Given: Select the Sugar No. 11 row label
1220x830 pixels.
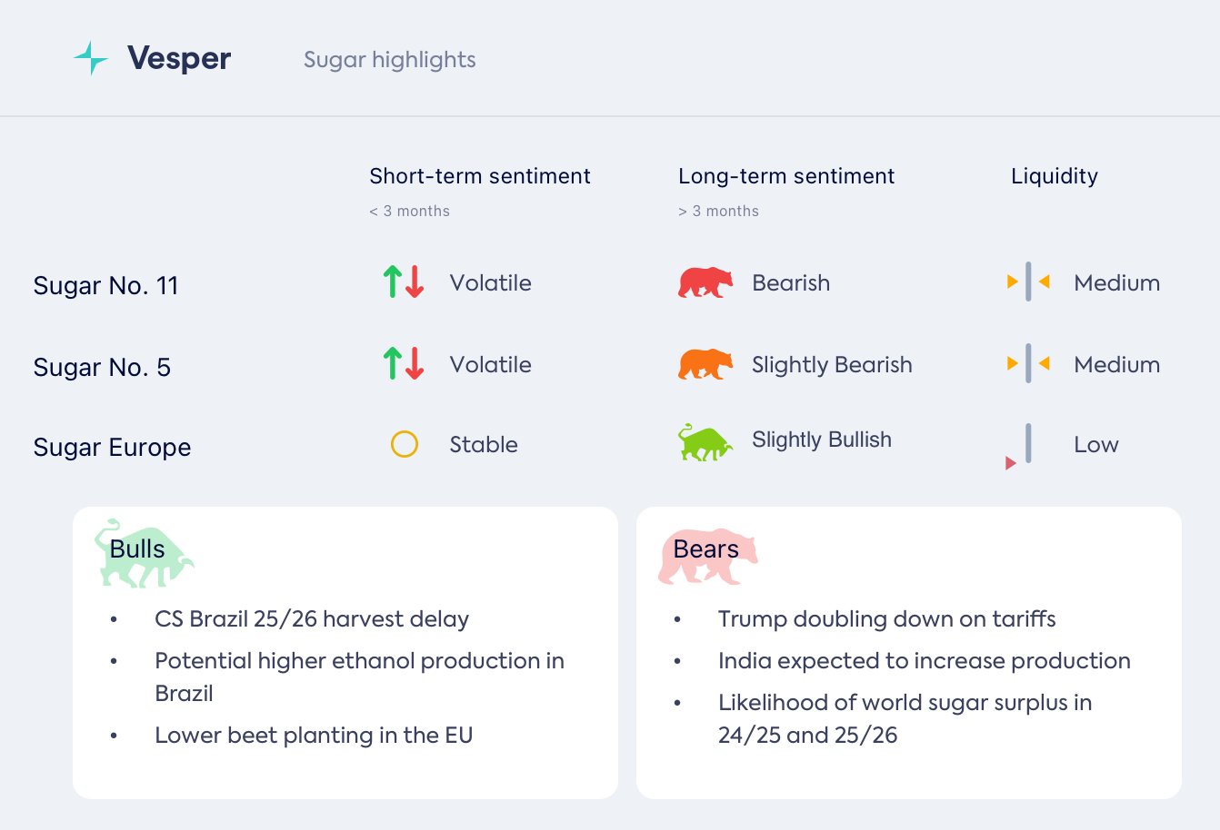Looking at the screenshot, I should pos(105,285).
